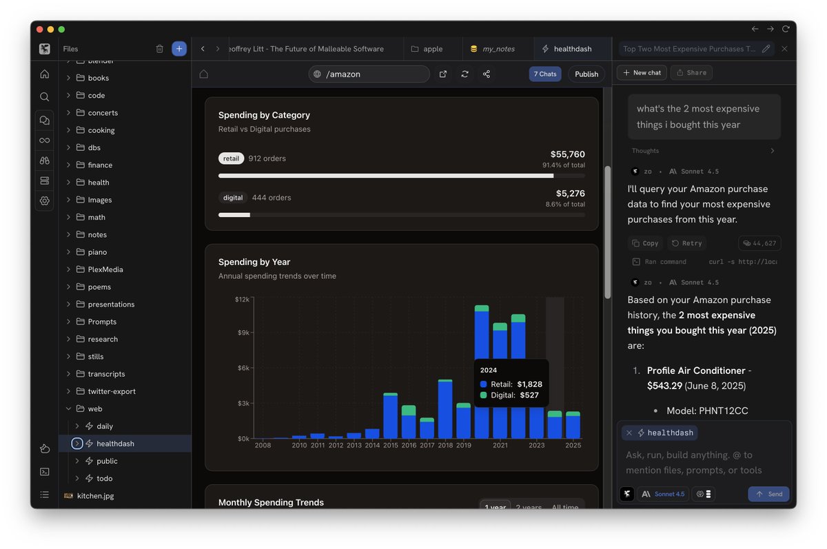The image size is (827, 549).
Task: Expand the finance folder
Action: pyautogui.click(x=69, y=165)
